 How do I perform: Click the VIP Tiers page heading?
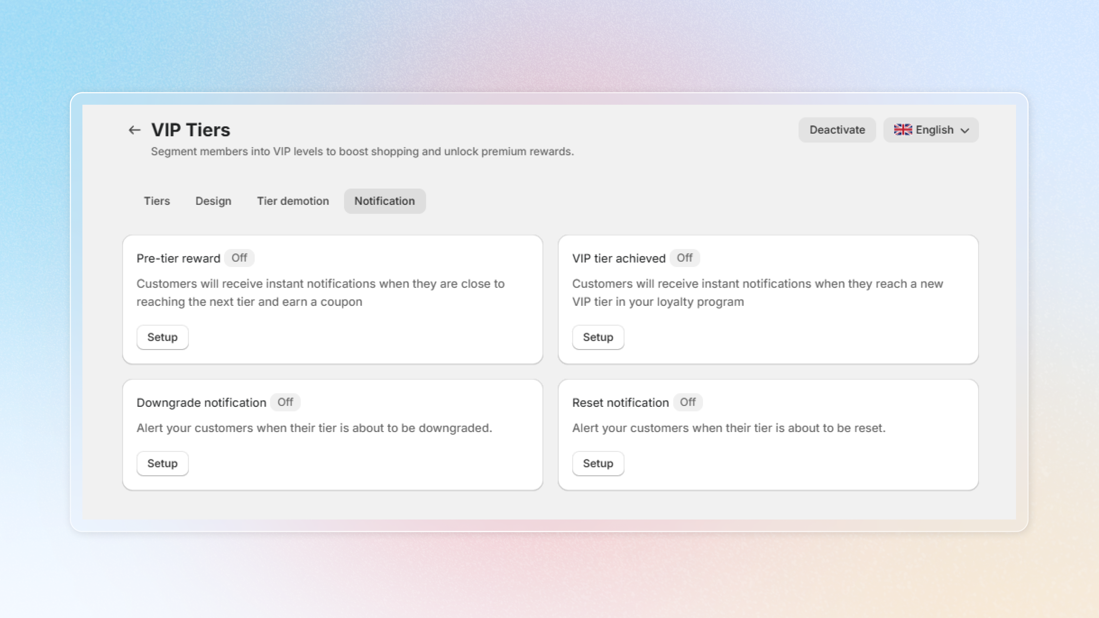(x=190, y=130)
